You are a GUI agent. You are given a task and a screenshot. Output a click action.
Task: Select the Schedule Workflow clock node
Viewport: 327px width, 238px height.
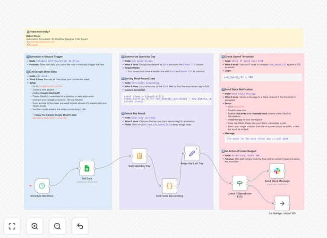pos(42,186)
